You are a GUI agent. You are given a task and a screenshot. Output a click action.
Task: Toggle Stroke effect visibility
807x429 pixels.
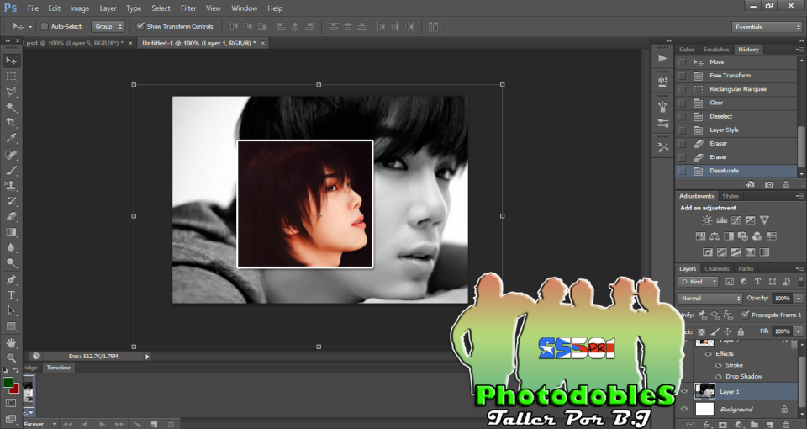click(x=719, y=365)
